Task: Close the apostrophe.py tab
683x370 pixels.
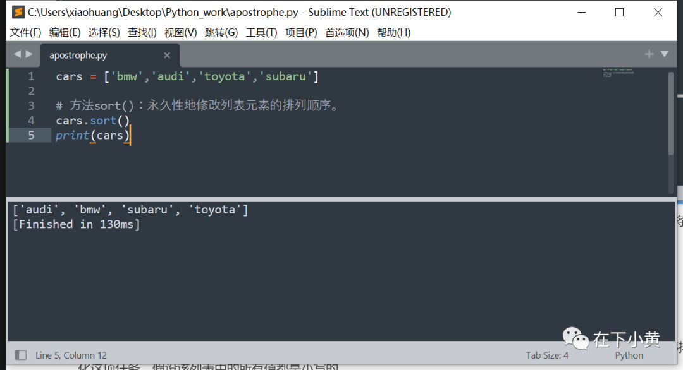Action: (x=167, y=55)
